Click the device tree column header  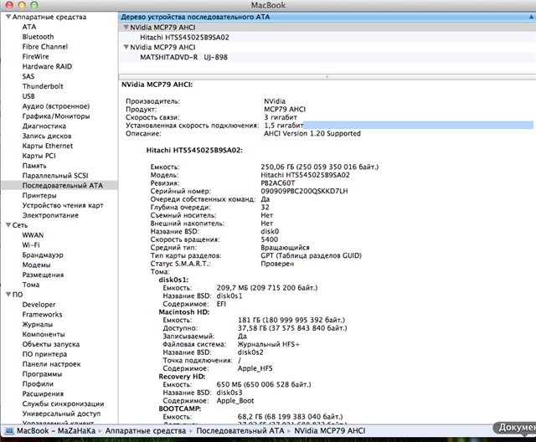(327, 17)
